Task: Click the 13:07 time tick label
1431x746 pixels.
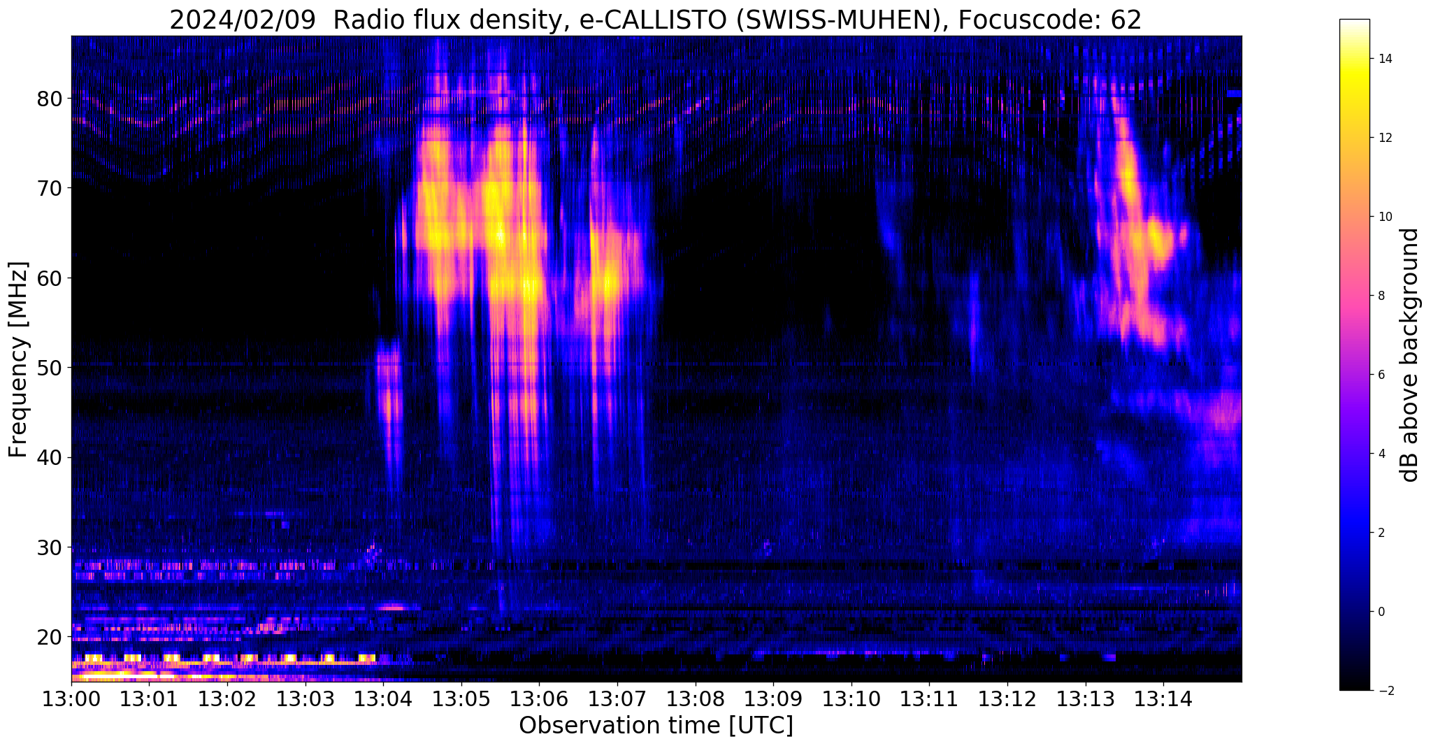Action: tap(617, 699)
